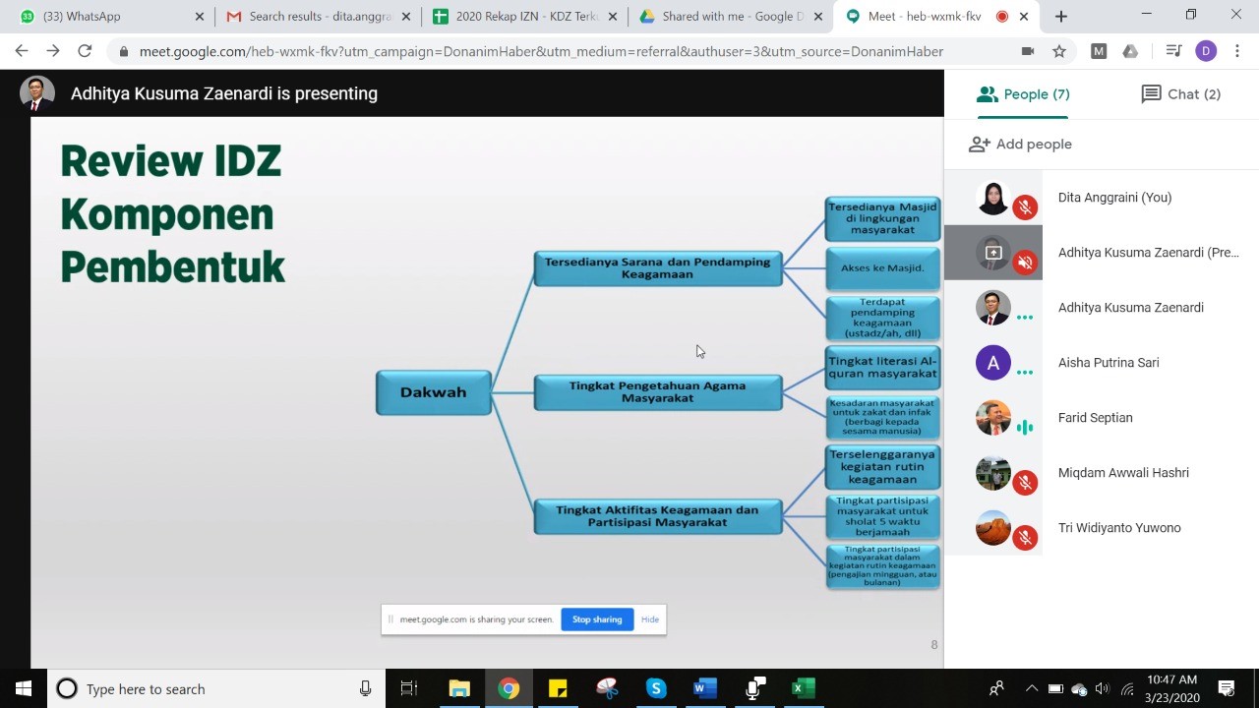Open Skype from the taskbar
The width and height of the screenshot is (1259, 708).
[x=656, y=688]
